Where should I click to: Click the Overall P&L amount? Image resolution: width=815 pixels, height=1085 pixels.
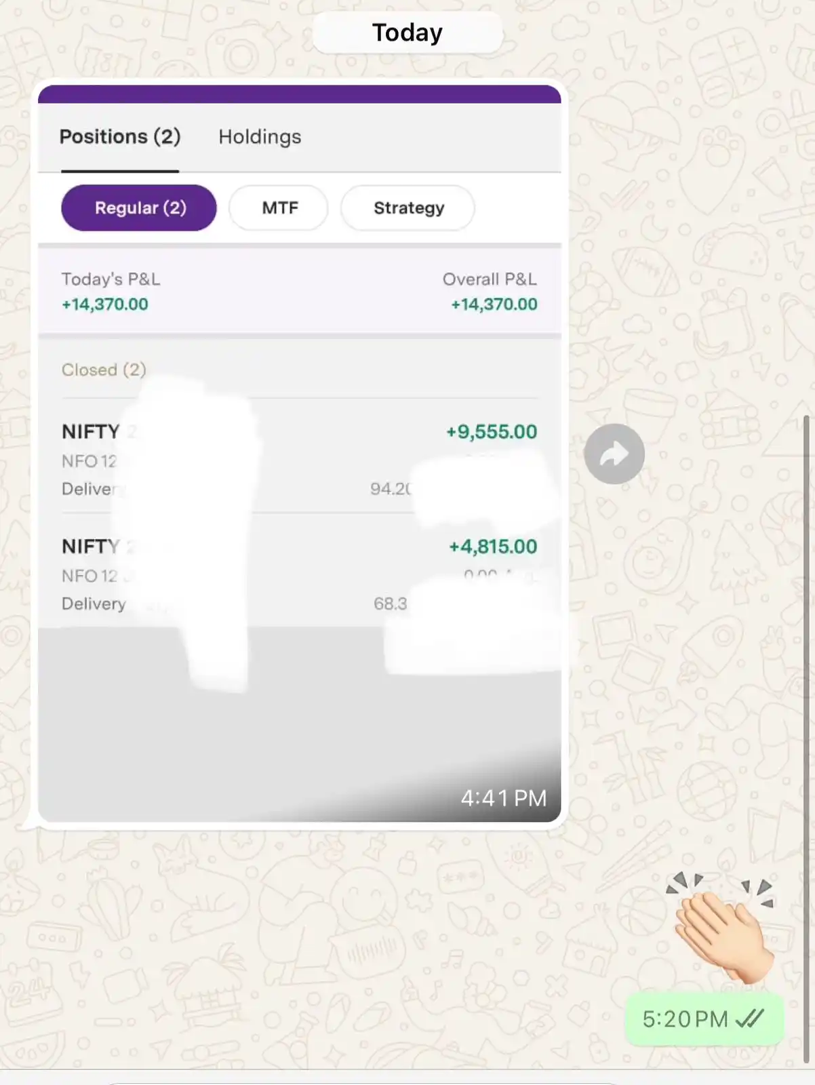tap(494, 304)
